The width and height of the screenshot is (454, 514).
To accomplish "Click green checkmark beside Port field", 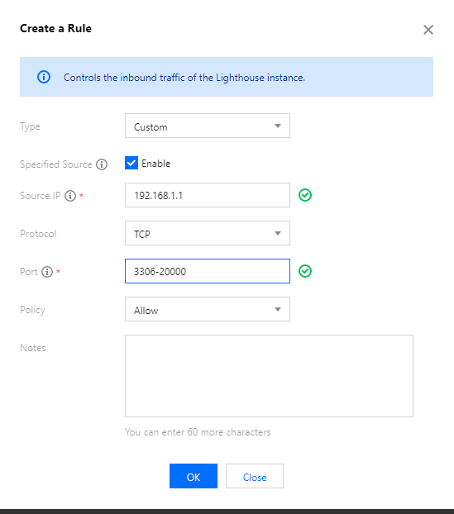I will click(305, 271).
